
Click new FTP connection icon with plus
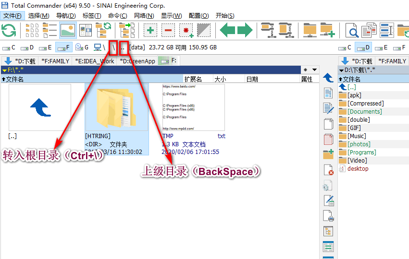(328, 30)
